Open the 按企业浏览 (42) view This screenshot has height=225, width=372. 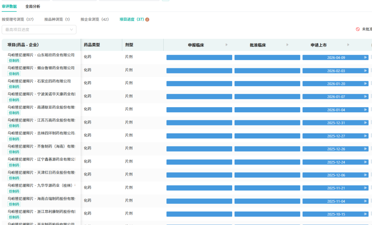95,20
